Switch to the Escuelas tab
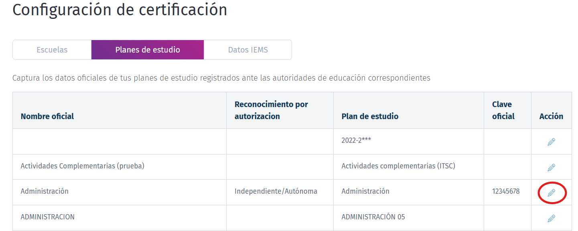 pyautogui.click(x=52, y=49)
